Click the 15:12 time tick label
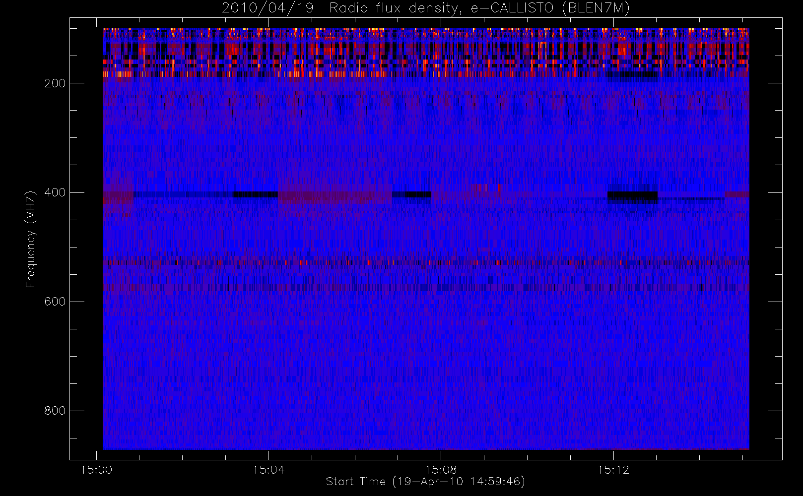Viewport: 803px width, 496px height. tap(613, 470)
